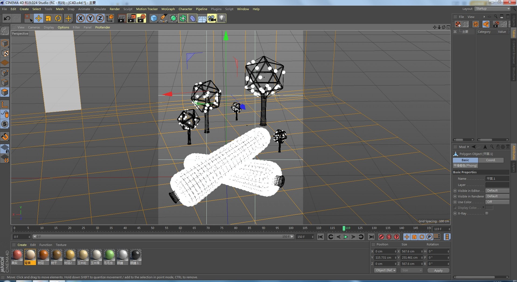Click the 150 F end frame field
This screenshot has width=517, height=282.
click(305, 237)
